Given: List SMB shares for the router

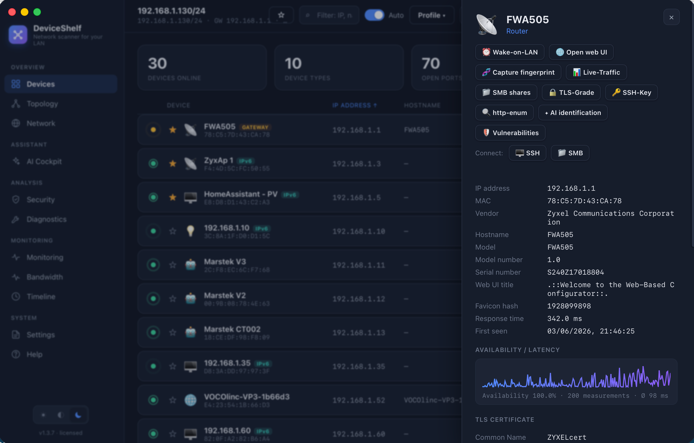Looking at the screenshot, I should [x=506, y=92].
